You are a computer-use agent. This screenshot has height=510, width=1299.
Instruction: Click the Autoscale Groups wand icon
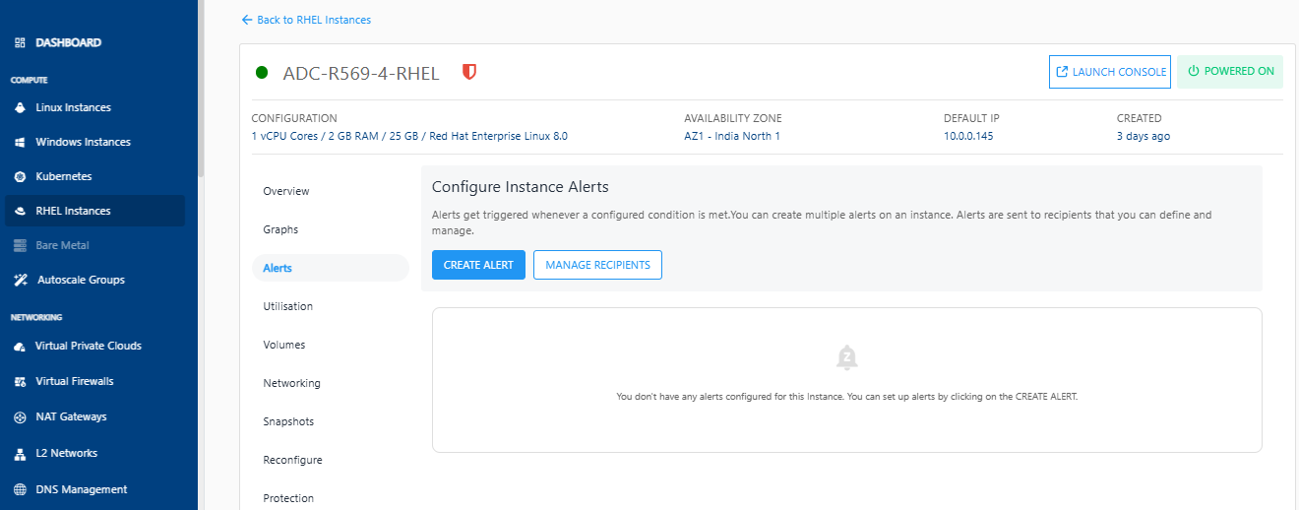[20, 280]
